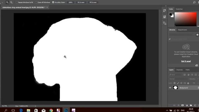Image resolution: width=199 pixels, height=112 pixels.
Task: Click the search magnifier in the options bar
Action: click(194, 2)
